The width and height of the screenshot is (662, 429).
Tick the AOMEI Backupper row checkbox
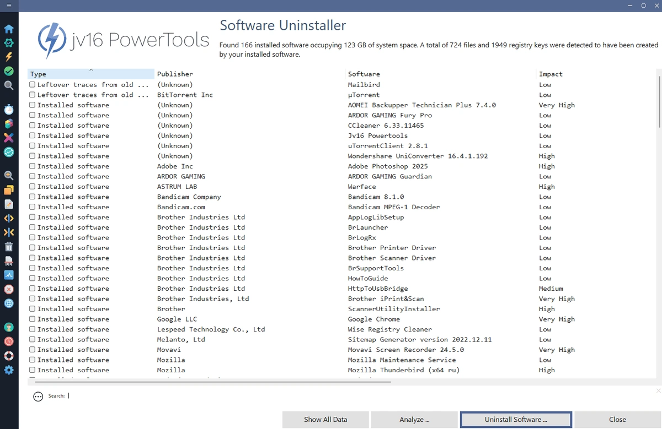click(32, 105)
